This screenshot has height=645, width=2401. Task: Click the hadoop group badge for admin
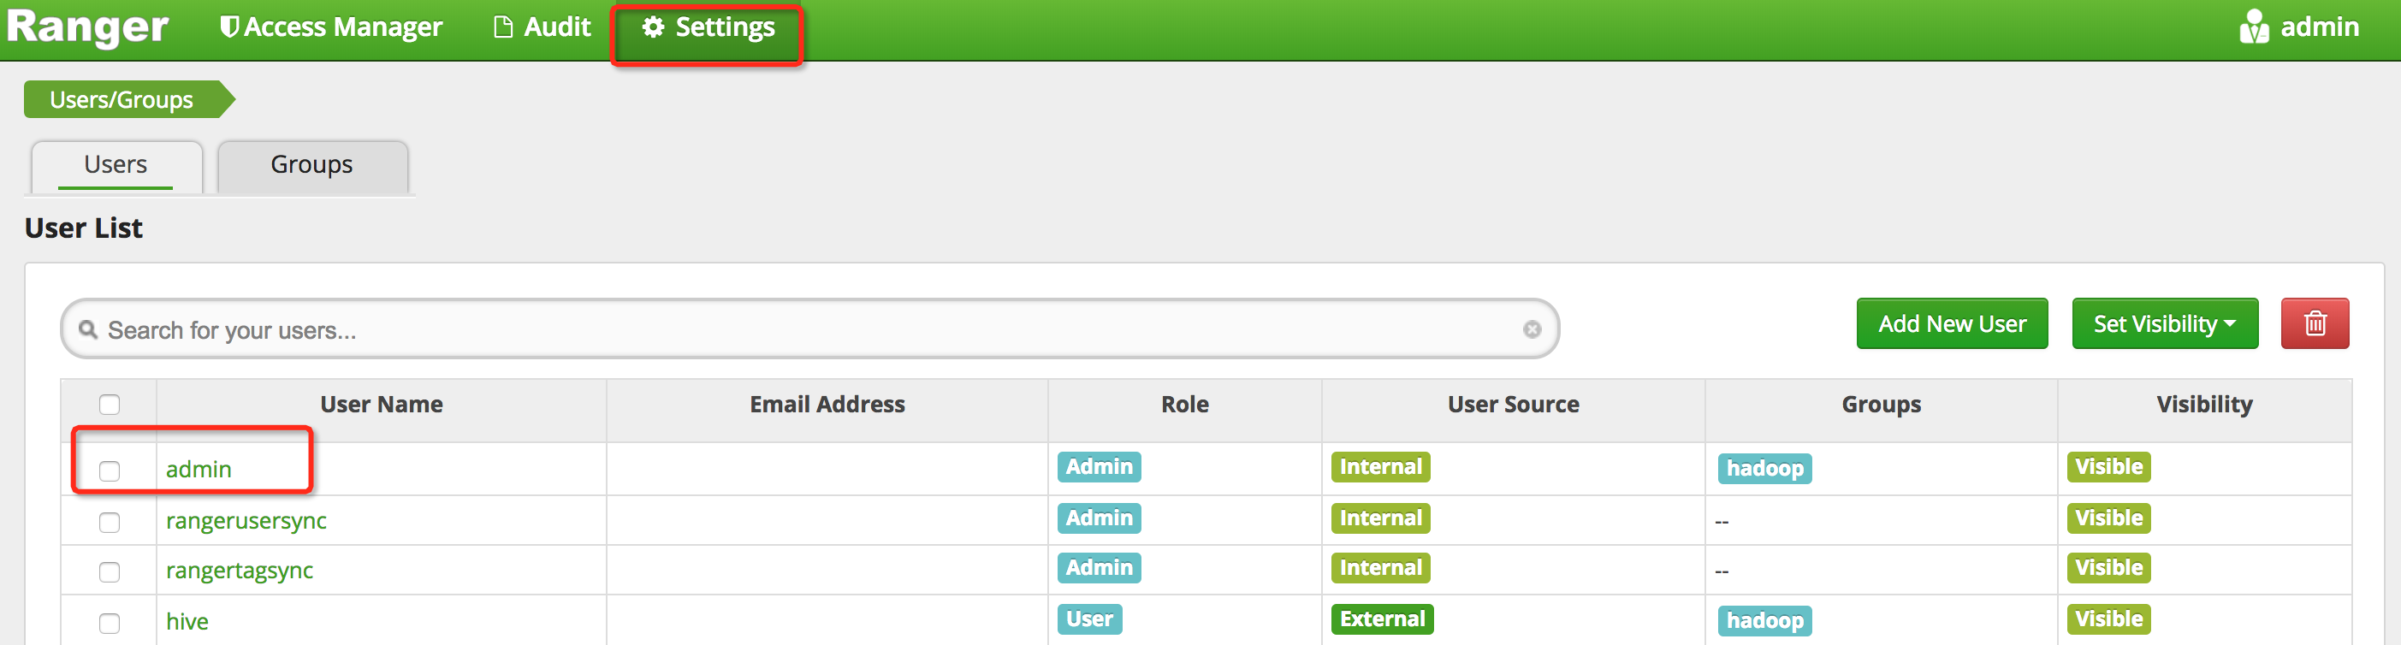pyautogui.click(x=1764, y=468)
